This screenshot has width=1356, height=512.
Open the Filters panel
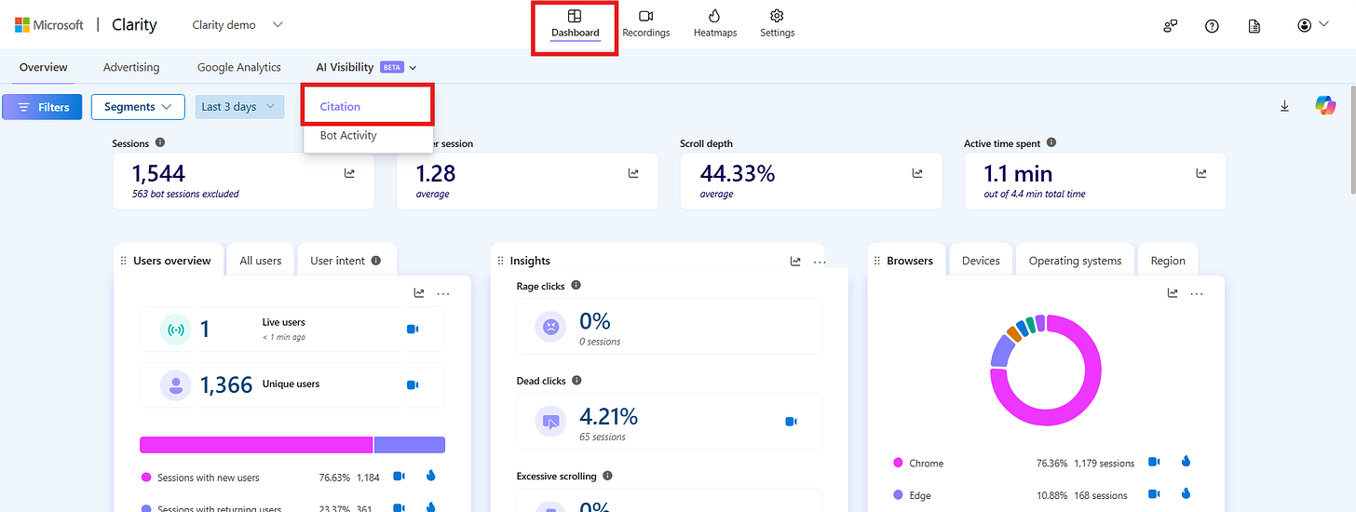(x=42, y=107)
